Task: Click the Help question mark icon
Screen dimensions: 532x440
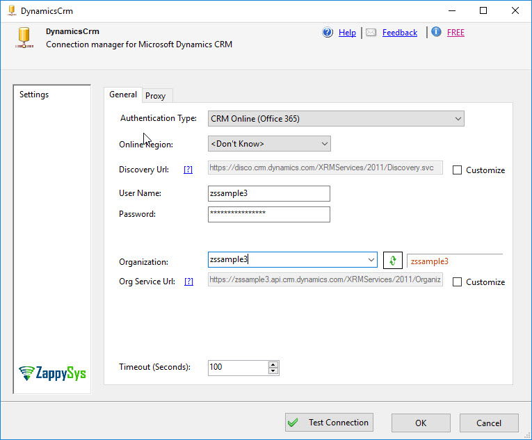Action: tap(328, 32)
